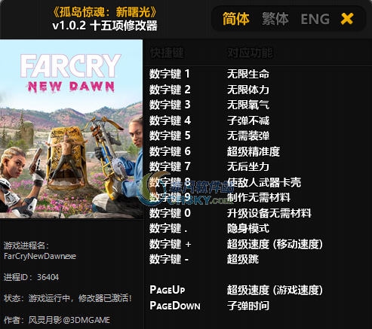372x329 pixels.
Task: Select 升级设备无需材料 function
Action: 269,213
